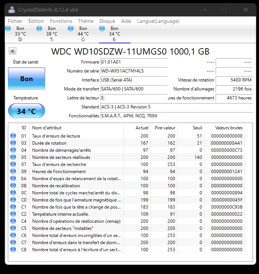The width and height of the screenshot is (259, 274).
Task: Click the 'Valeurs brutes' column header
Action: tap(229, 128)
